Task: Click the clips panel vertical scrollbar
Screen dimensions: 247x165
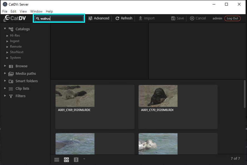Action: 244,94
